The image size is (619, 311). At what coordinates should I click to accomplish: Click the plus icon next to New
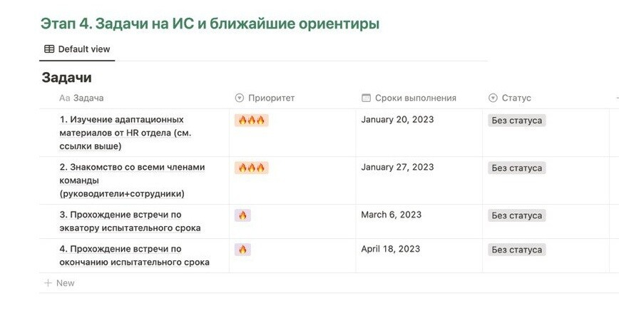48,283
